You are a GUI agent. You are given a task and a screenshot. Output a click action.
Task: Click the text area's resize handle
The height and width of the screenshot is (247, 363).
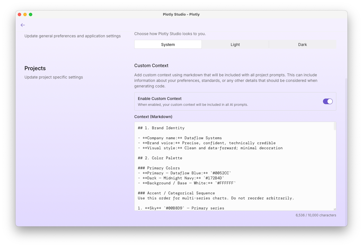pyautogui.click(x=334, y=209)
